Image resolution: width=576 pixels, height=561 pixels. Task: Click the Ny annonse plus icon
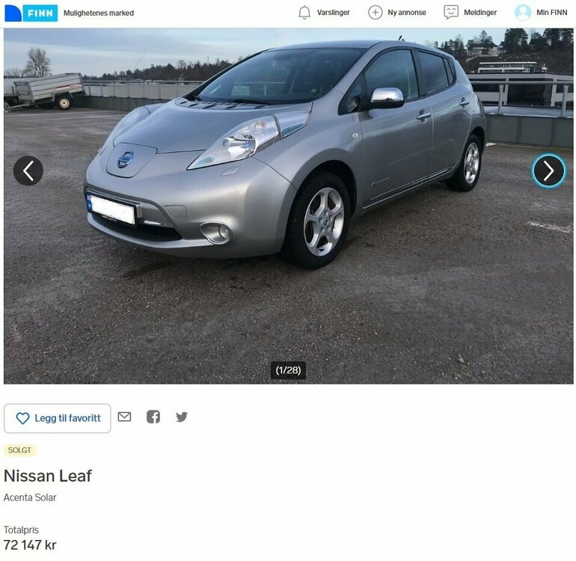click(375, 13)
